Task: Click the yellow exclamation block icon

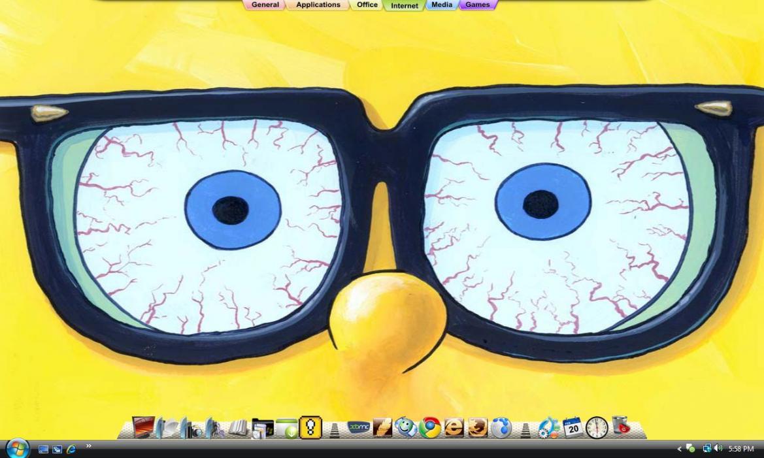Action: tap(310, 428)
